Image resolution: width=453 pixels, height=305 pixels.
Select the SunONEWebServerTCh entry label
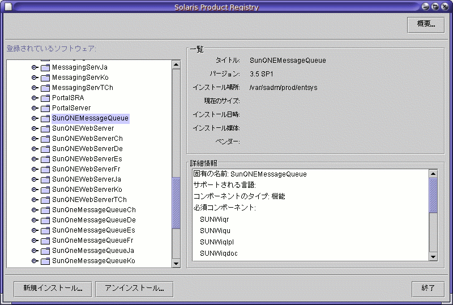click(x=89, y=200)
